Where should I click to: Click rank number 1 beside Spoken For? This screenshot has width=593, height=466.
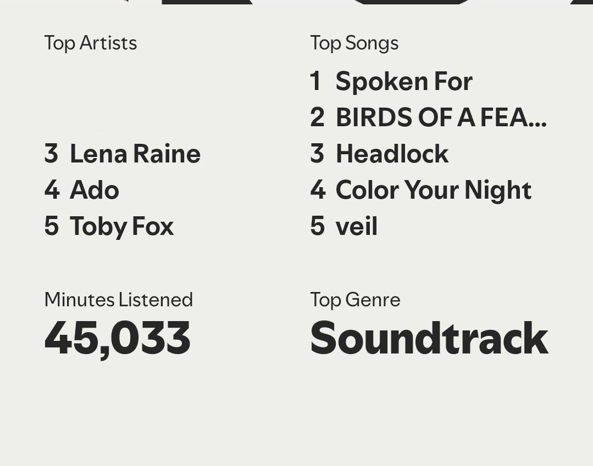click(x=315, y=81)
